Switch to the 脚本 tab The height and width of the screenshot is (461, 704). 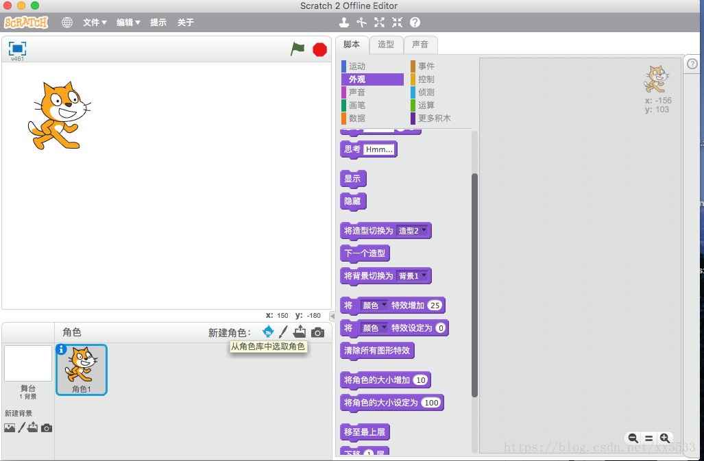[352, 45]
